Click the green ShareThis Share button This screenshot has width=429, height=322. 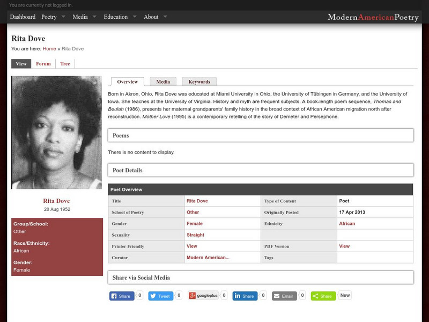click(323, 296)
